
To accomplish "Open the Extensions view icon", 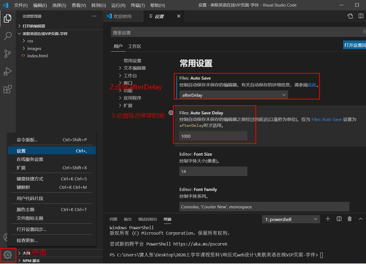I will [x=7, y=89].
